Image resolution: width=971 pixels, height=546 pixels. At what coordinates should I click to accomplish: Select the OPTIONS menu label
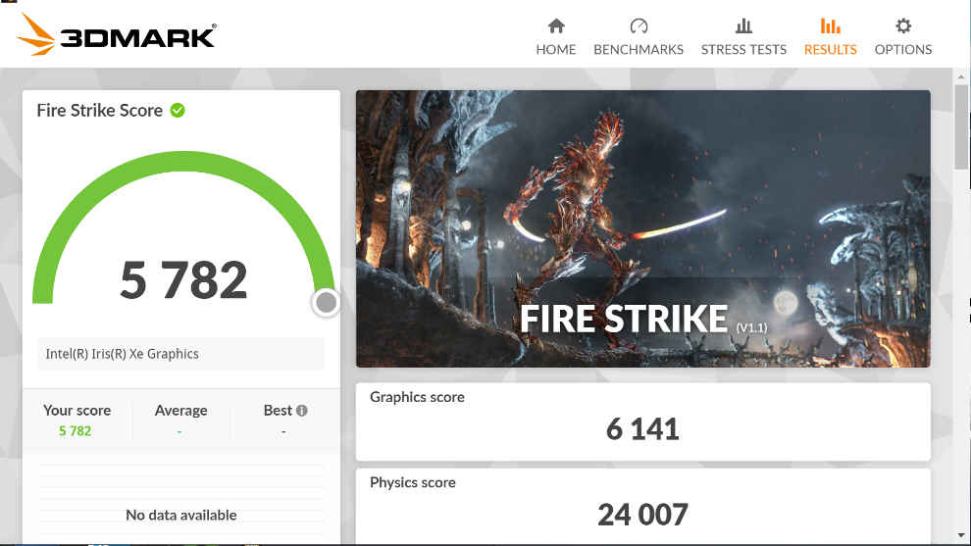(x=903, y=50)
